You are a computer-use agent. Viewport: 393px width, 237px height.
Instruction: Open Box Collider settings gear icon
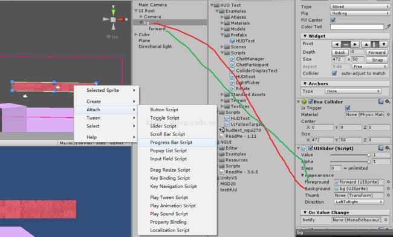coord(388,102)
